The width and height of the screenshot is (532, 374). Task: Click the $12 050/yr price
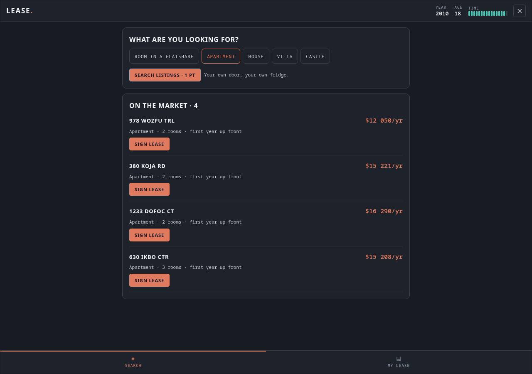[384, 121]
